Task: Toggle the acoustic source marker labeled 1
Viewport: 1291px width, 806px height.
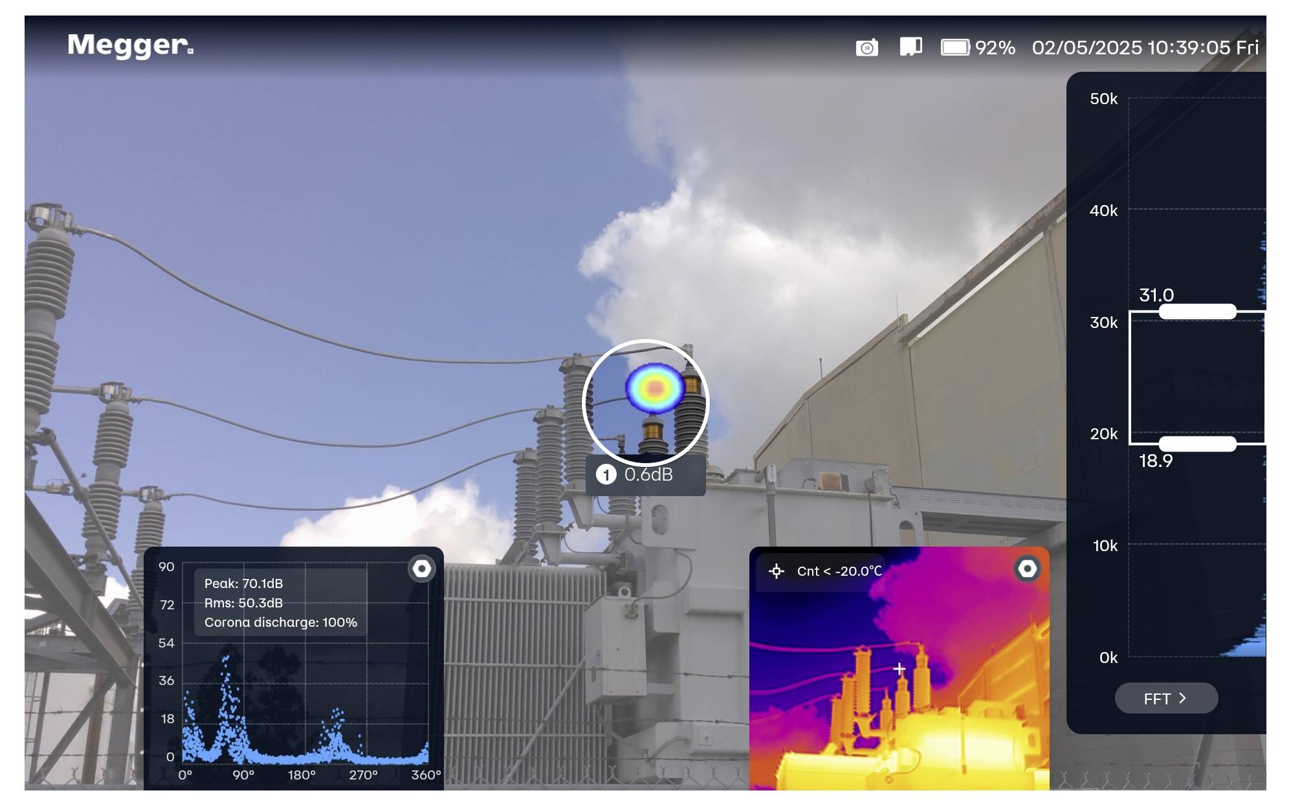Action: tap(606, 474)
